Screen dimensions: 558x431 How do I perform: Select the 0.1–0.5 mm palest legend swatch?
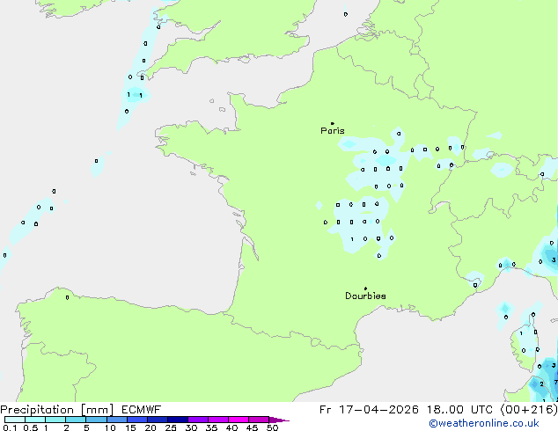click(15, 420)
